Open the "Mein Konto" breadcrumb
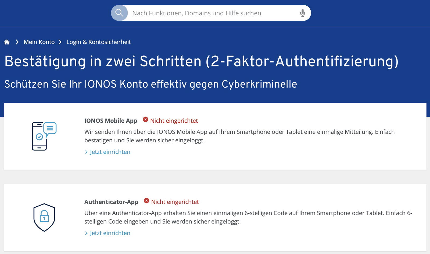 point(39,42)
